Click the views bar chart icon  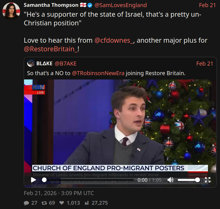87,203
